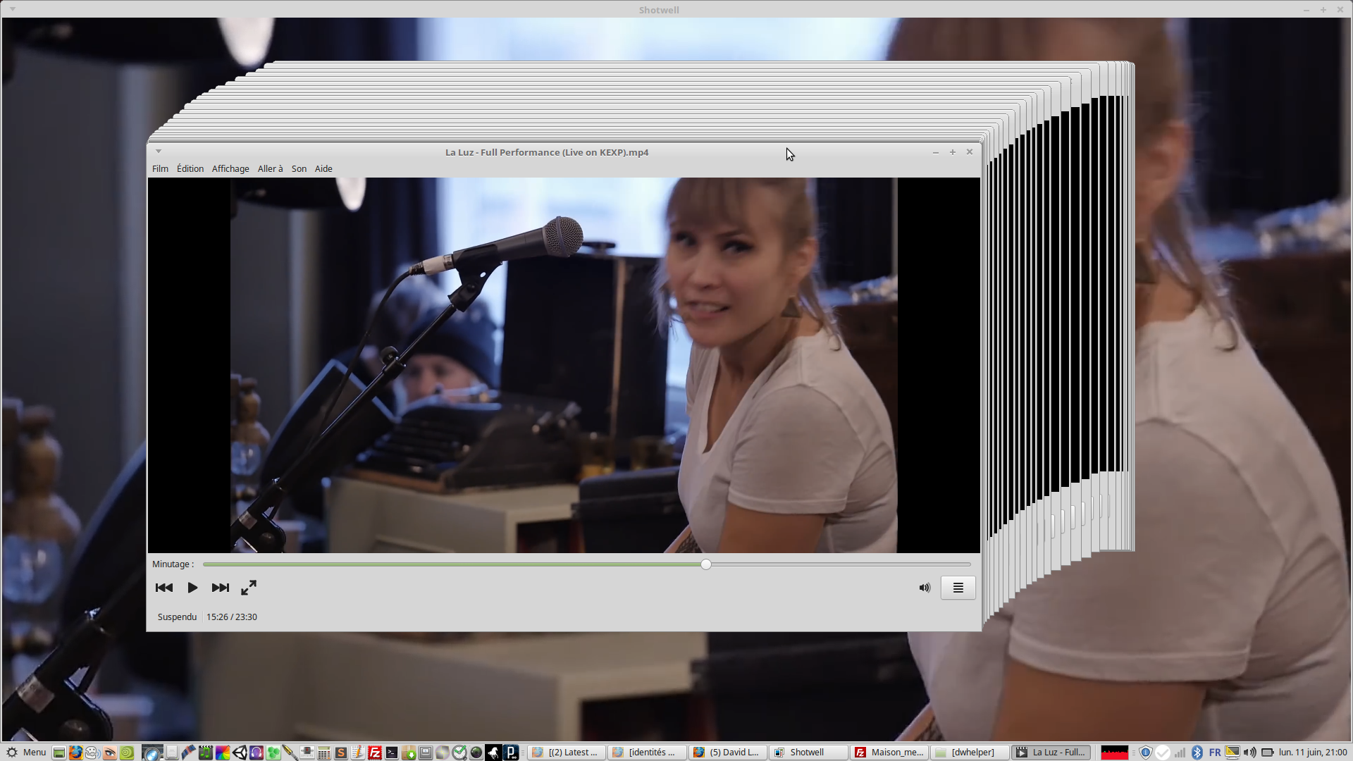The image size is (1353, 761).
Task: Toggle fullscreen mode with the arrows icon
Action: (x=249, y=588)
